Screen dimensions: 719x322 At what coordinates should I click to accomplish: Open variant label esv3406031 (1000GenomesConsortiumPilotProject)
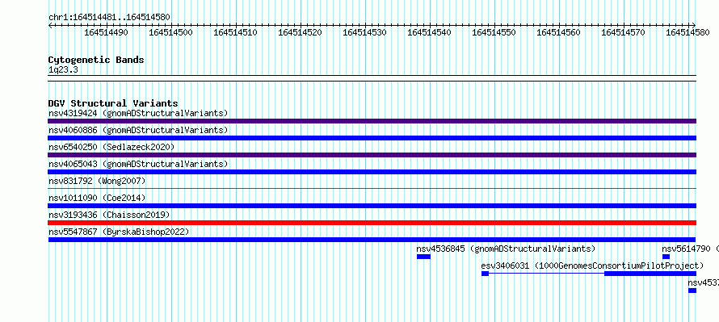592,266
